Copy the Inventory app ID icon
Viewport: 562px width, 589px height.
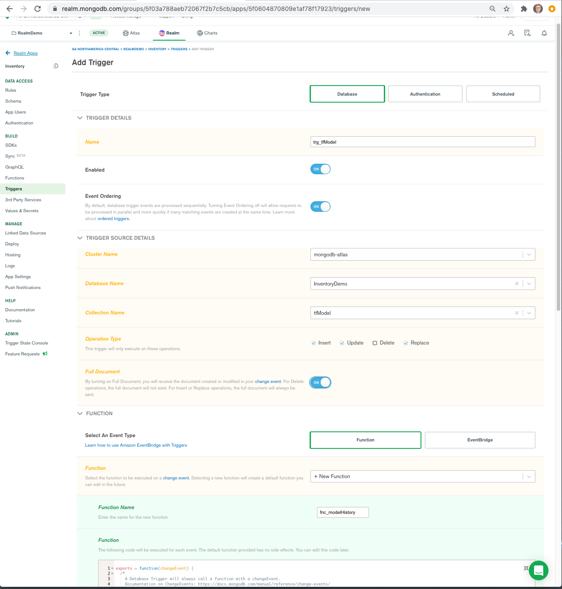click(x=56, y=66)
